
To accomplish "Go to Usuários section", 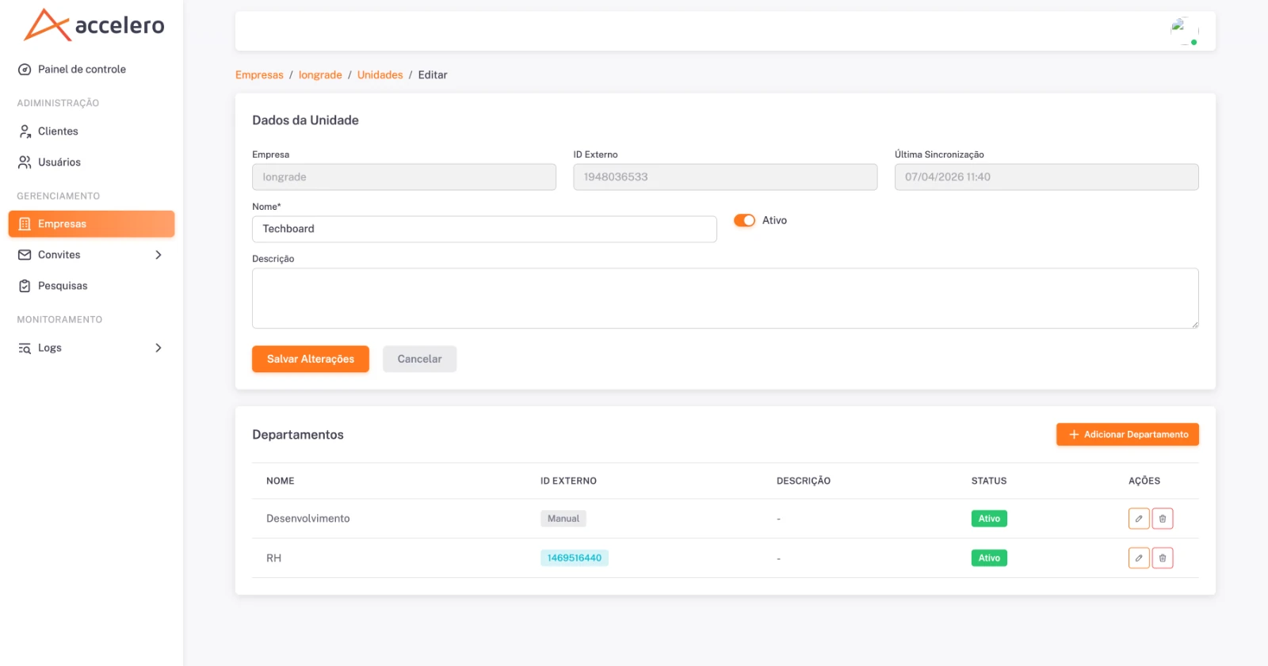I will click(91, 162).
